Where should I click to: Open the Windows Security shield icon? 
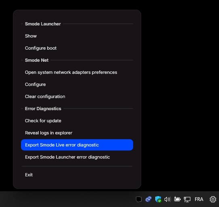[x=158, y=199]
